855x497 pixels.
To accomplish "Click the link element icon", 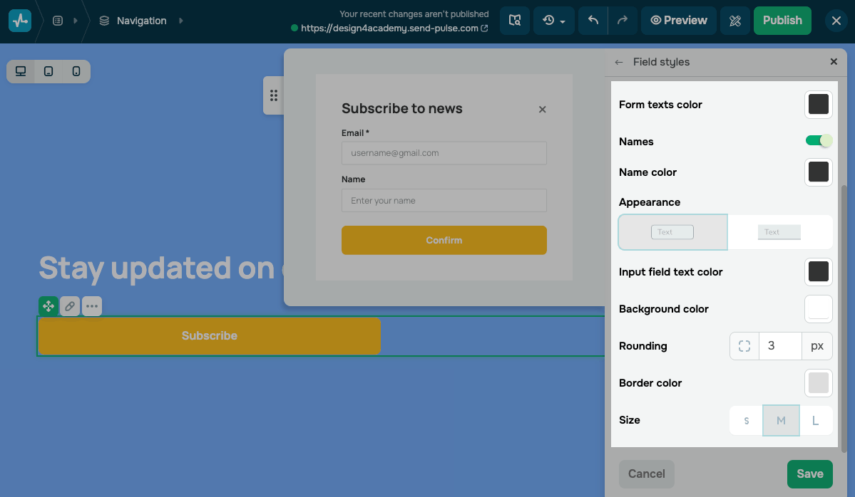I will (x=70, y=306).
